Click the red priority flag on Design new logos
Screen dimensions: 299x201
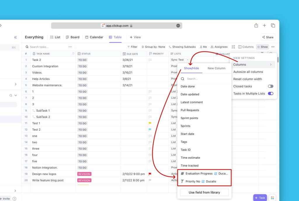coord(150,174)
